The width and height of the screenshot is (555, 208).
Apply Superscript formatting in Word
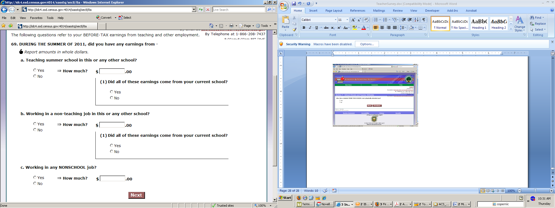click(339, 28)
